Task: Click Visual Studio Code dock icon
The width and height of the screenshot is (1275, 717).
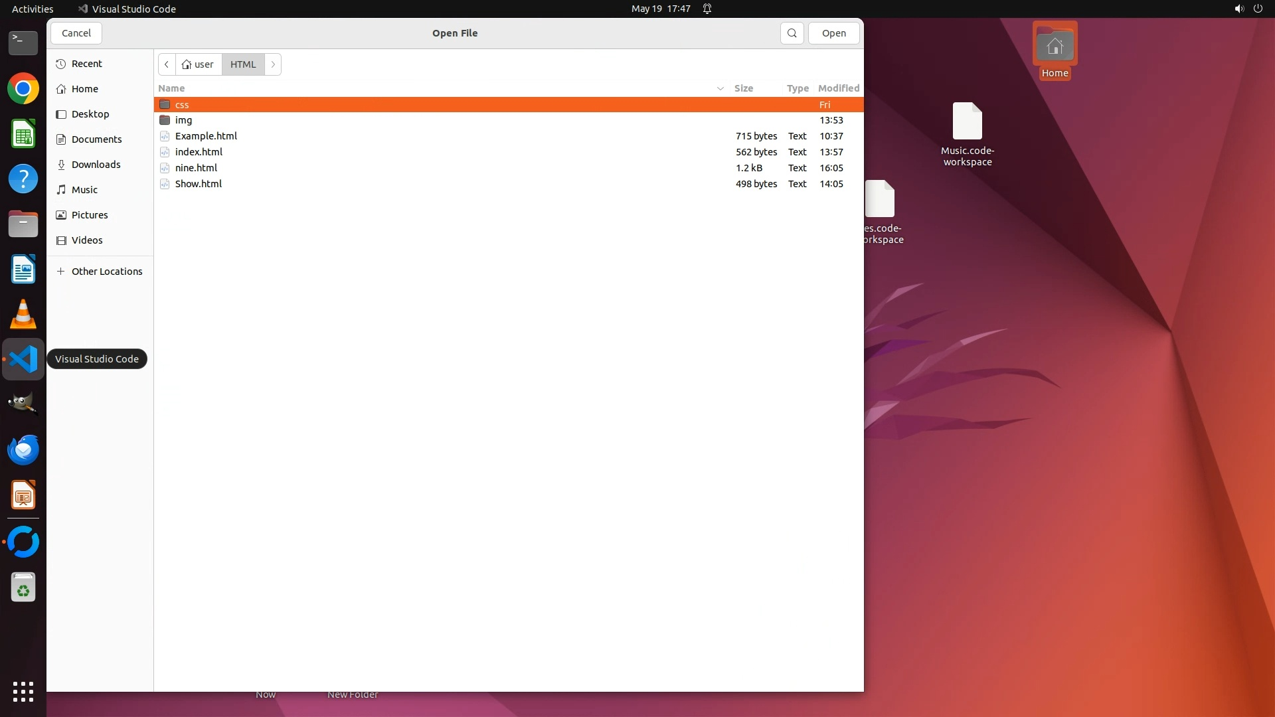Action: pyautogui.click(x=23, y=359)
